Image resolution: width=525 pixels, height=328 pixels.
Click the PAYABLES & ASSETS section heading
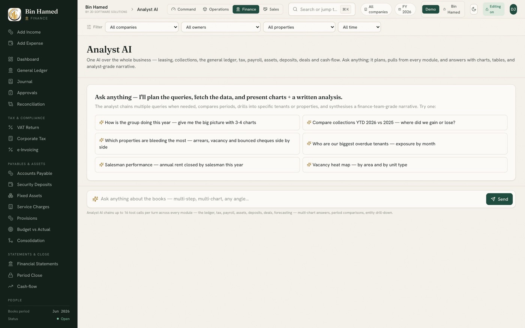pyautogui.click(x=27, y=164)
